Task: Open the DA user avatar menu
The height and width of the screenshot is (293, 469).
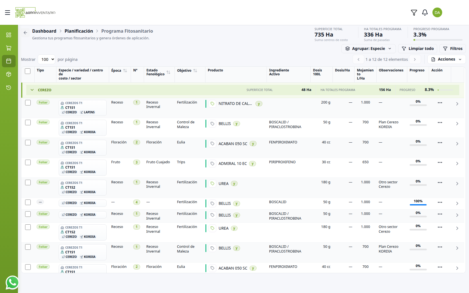Action: [x=437, y=13]
